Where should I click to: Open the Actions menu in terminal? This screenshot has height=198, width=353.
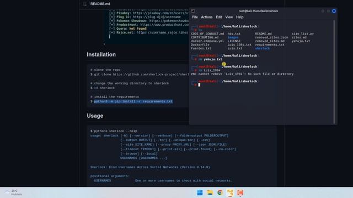coord(207,17)
